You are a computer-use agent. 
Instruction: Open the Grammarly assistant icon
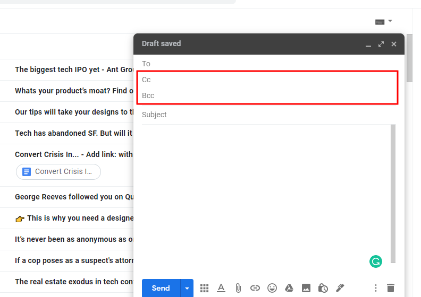(x=376, y=261)
